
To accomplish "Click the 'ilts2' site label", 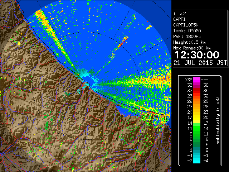I will [180, 14].
